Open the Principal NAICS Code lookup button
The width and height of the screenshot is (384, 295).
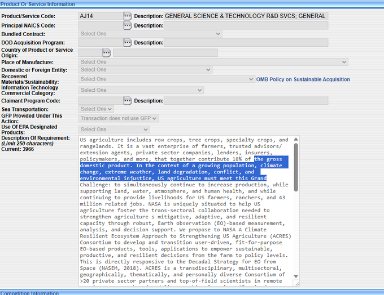tap(128, 25)
